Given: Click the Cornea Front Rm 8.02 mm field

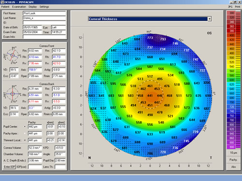Looking at the screenshot, I should click(x=35, y=51).
